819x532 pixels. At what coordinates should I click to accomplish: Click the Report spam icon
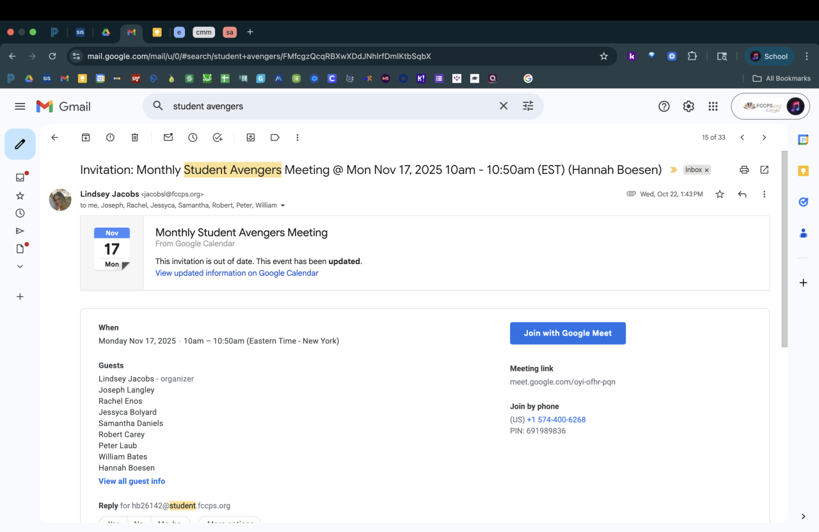point(110,137)
